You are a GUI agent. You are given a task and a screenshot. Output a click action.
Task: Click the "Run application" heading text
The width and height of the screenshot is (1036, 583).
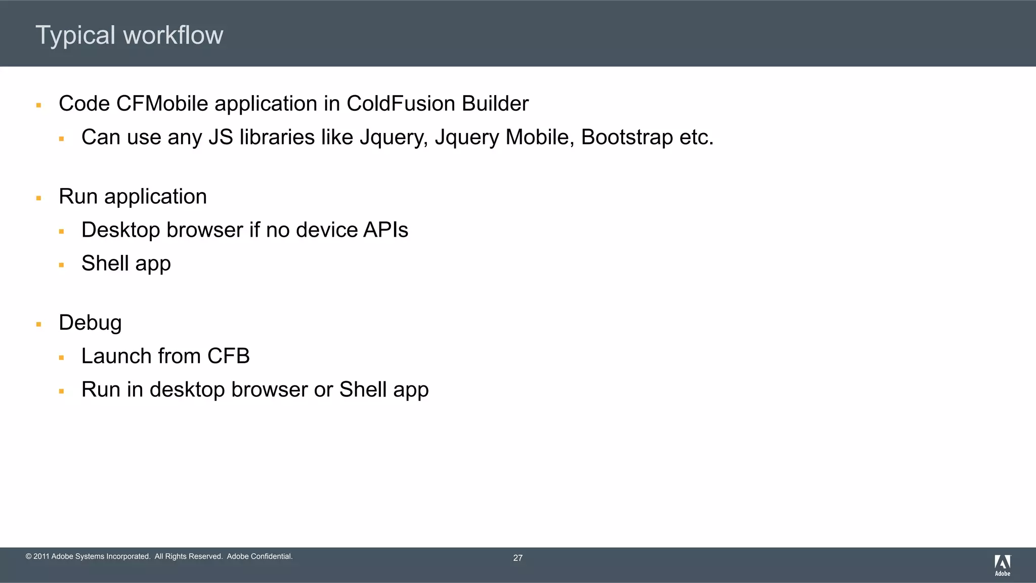tap(133, 196)
